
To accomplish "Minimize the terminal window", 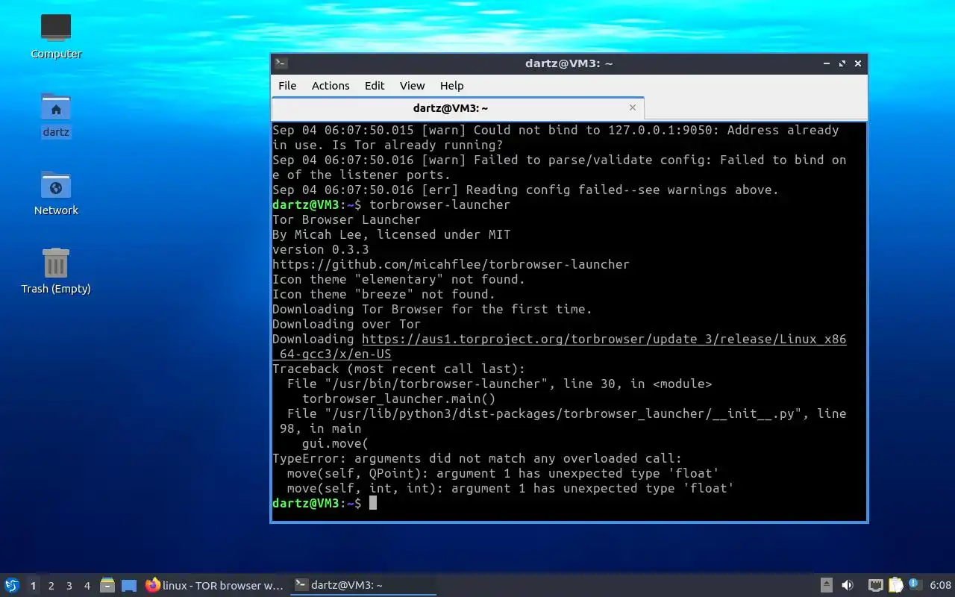I will pyautogui.click(x=827, y=63).
